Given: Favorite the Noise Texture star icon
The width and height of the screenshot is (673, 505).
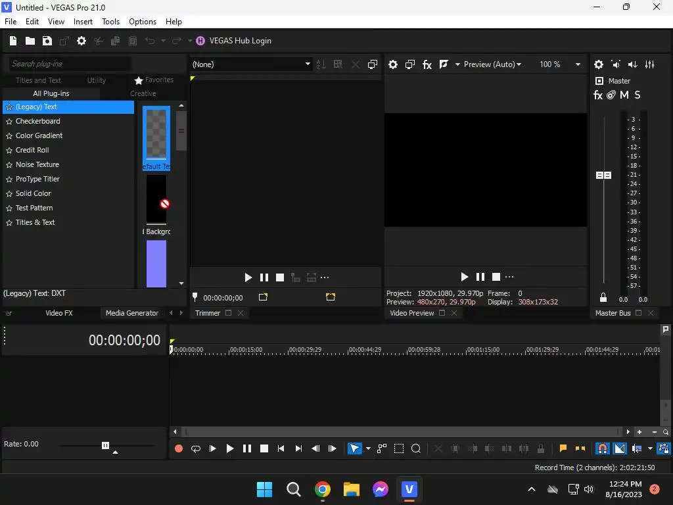Looking at the screenshot, I should (9, 165).
